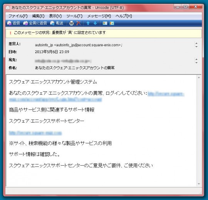Click the blurred recipient address in 宛先 field
The height and width of the screenshot is (200, 208).
tap(63, 61)
